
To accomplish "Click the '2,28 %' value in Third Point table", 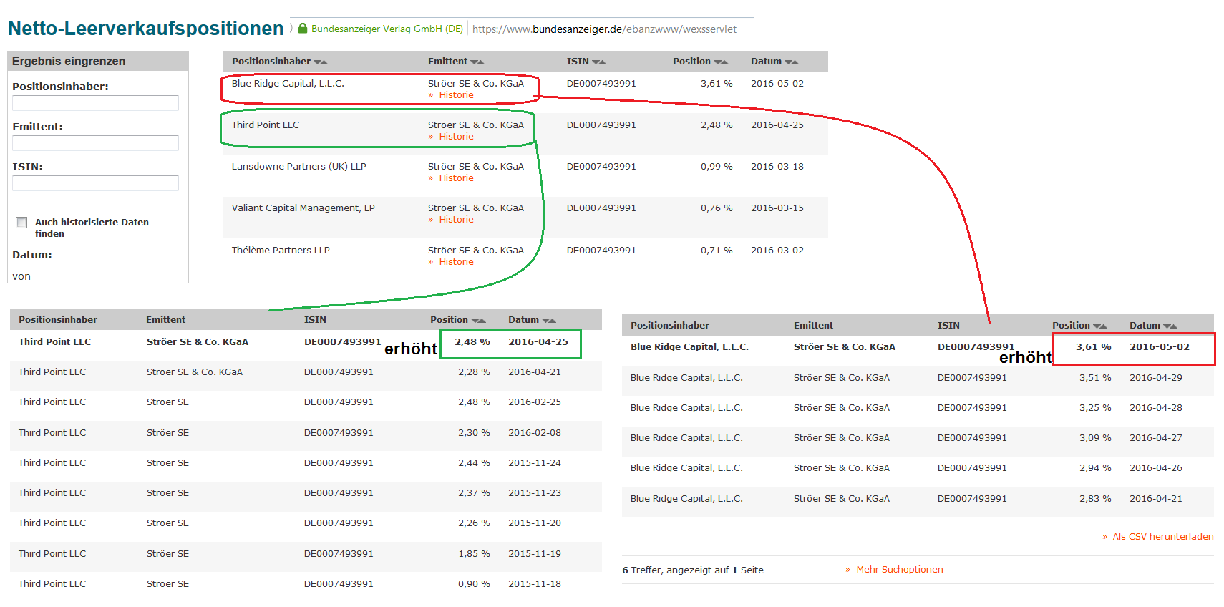I will (474, 372).
